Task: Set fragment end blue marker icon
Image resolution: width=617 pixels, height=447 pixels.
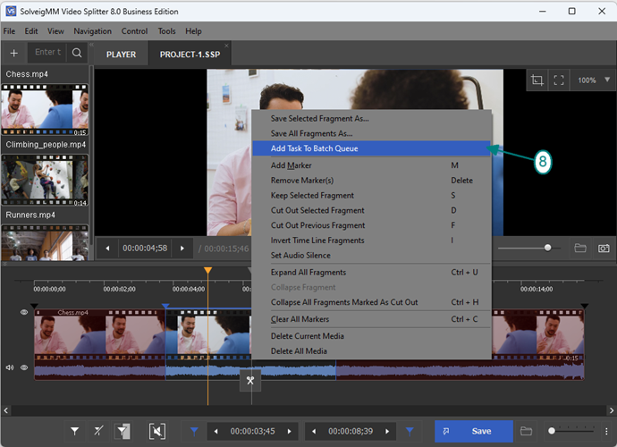Action: [x=410, y=431]
